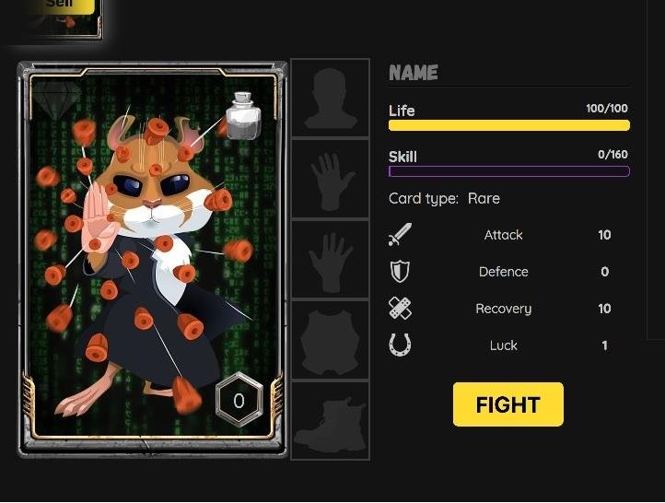Click the yellow Life bar
This screenshot has height=503, width=665.
point(509,125)
